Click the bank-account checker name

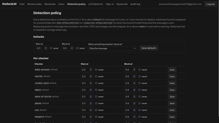pos(42,70)
